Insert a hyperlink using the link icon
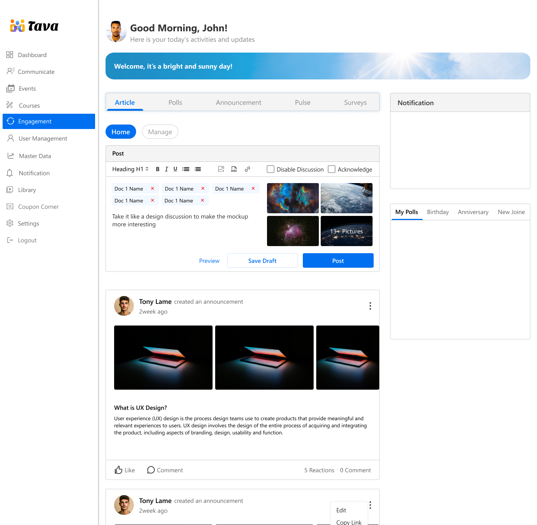This screenshot has width=537, height=525. 247,169
